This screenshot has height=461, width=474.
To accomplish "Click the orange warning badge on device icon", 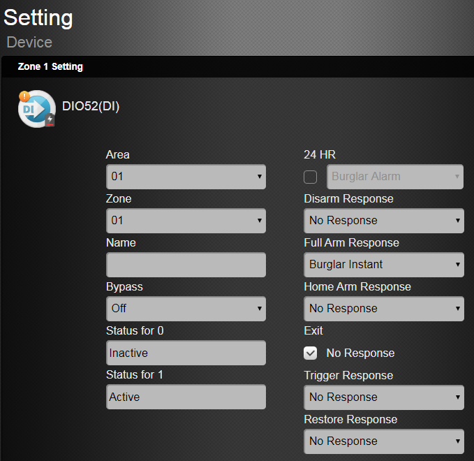I will tap(24, 96).
